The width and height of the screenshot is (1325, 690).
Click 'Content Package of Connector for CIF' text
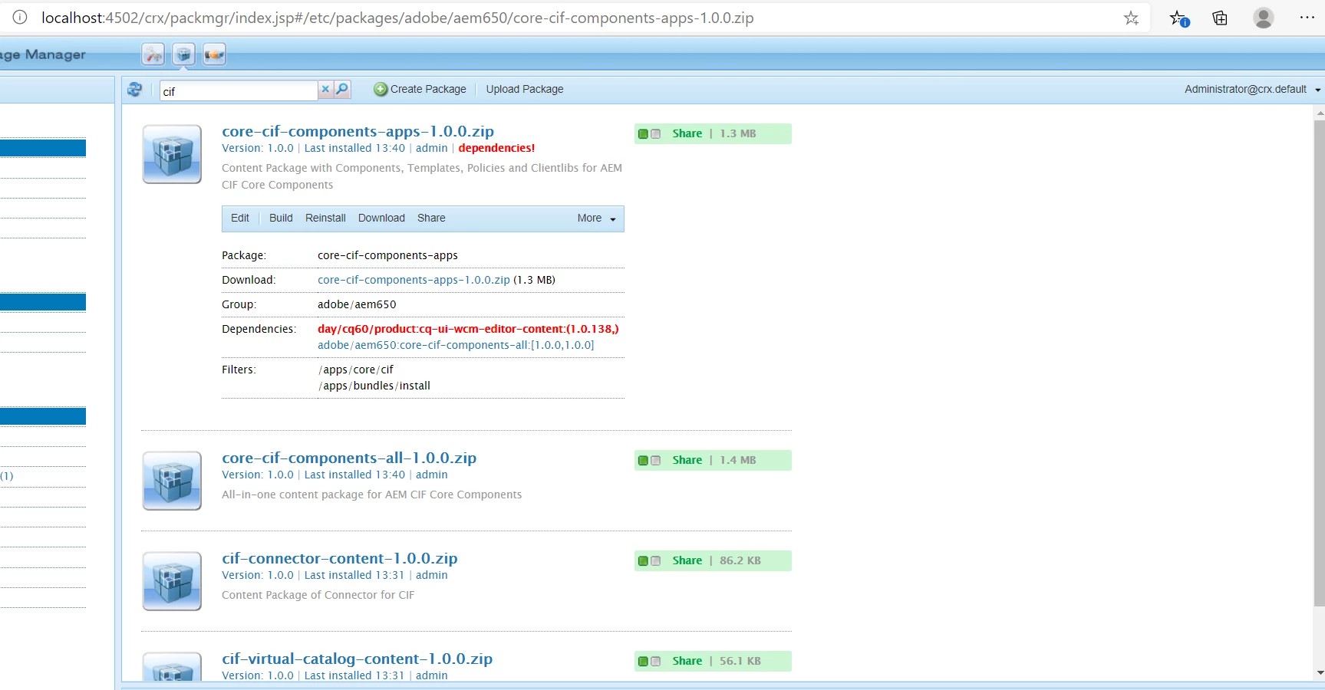[318, 595]
